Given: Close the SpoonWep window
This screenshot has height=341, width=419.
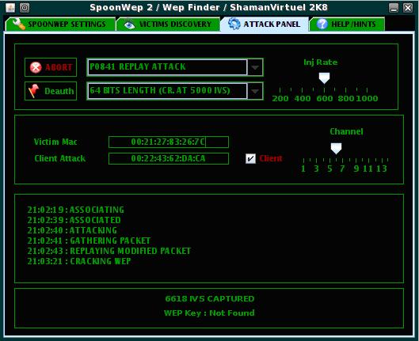Looking at the screenshot, I should click(408, 8).
